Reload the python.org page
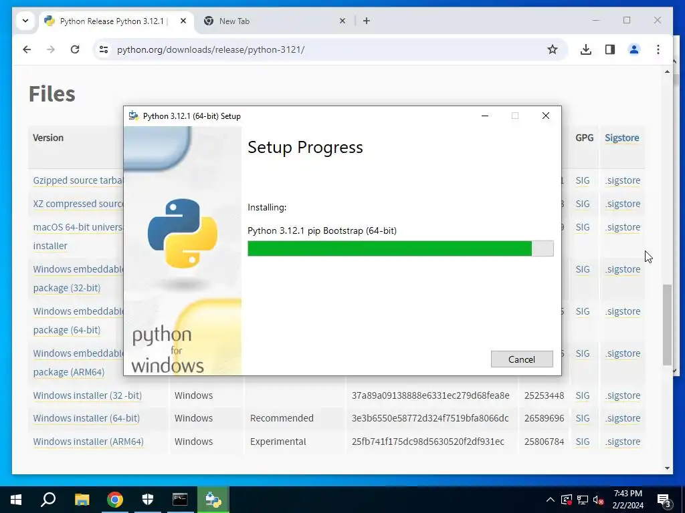 (75, 49)
